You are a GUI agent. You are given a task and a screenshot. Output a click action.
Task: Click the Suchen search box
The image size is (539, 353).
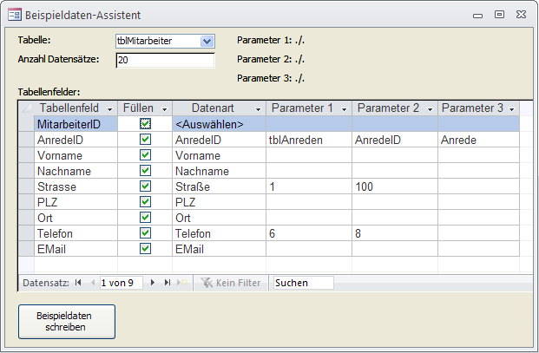pyautogui.click(x=303, y=283)
